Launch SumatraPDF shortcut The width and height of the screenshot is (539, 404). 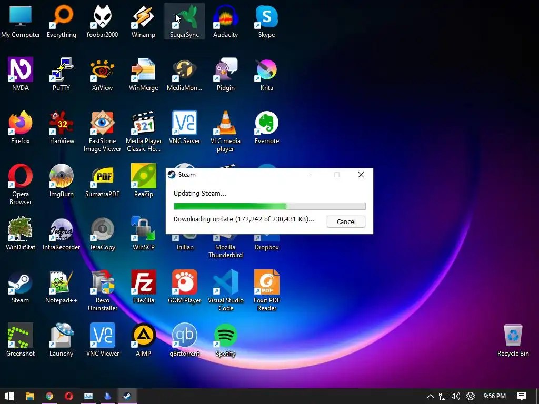click(x=103, y=181)
